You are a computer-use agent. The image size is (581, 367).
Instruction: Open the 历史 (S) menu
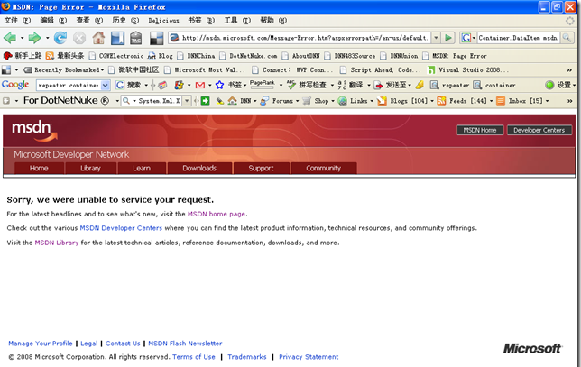coord(125,21)
